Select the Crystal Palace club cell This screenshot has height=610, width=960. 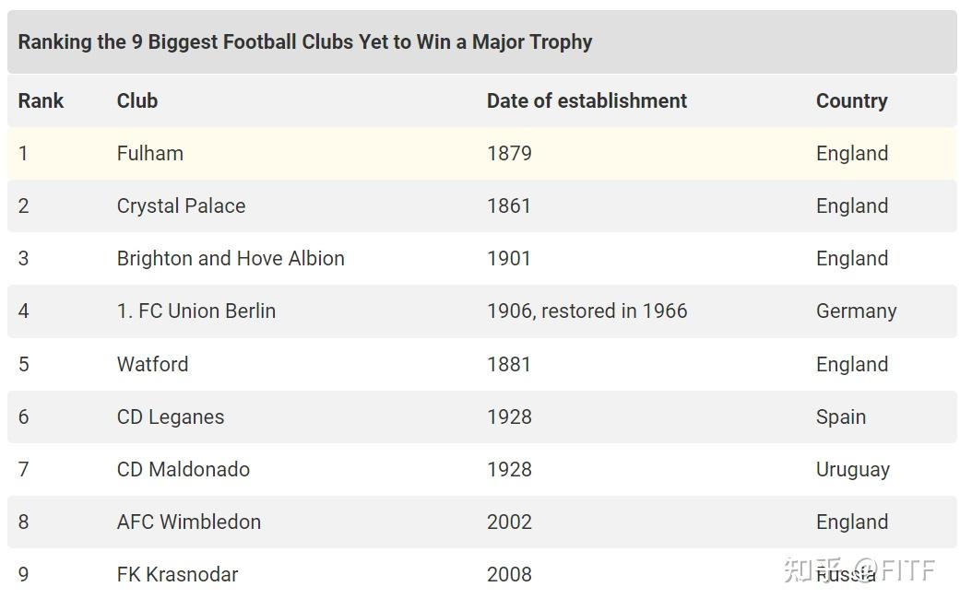(x=181, y=206)
